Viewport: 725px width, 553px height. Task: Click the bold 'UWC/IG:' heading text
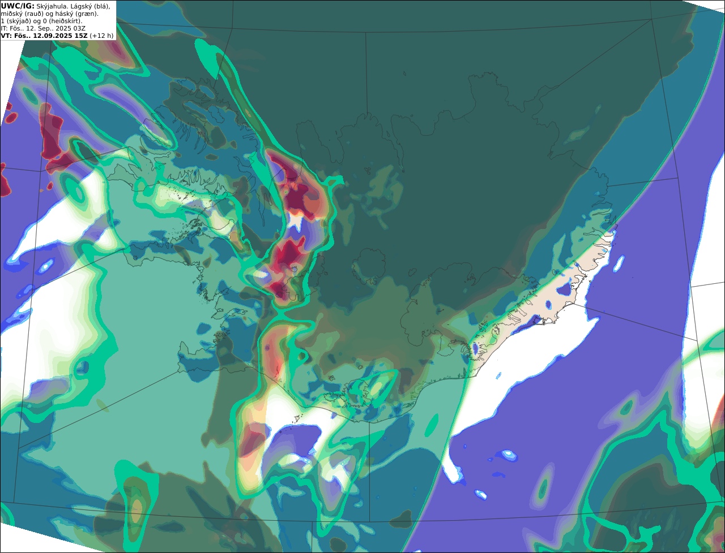point(18,6)
